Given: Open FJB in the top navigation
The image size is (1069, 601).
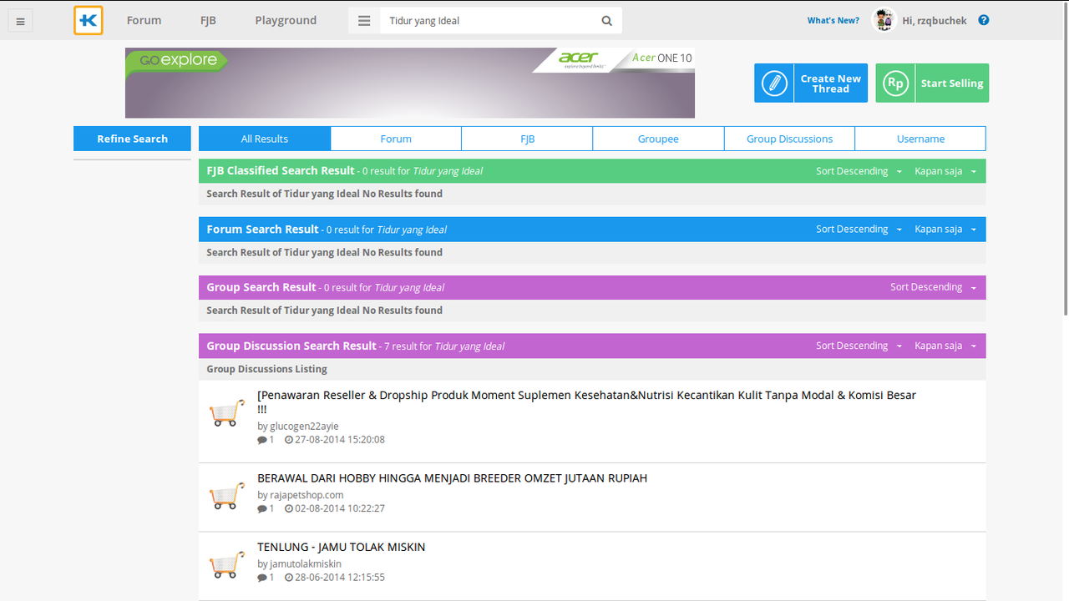Looking at the screenshot, I should [208, 20].
